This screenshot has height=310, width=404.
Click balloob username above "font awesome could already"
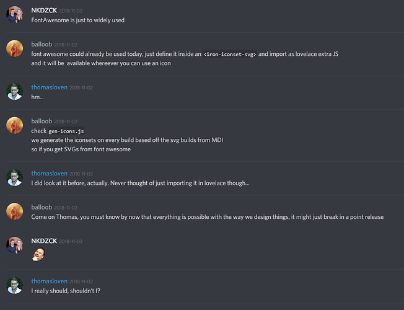tap(41, 45)
